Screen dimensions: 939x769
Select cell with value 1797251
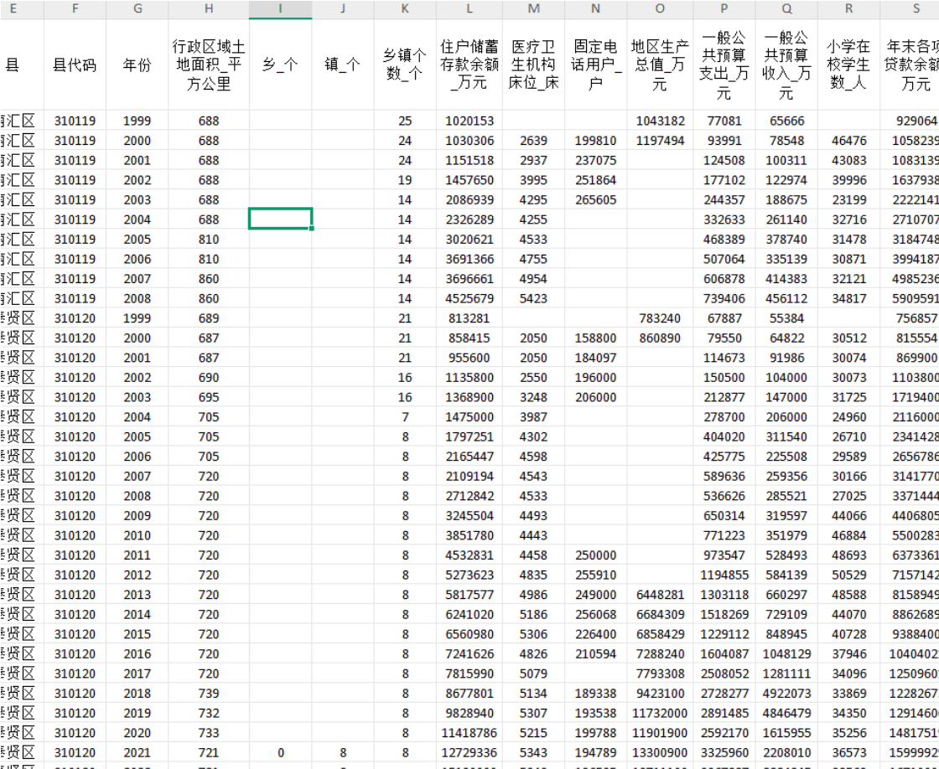coord(469,437)
